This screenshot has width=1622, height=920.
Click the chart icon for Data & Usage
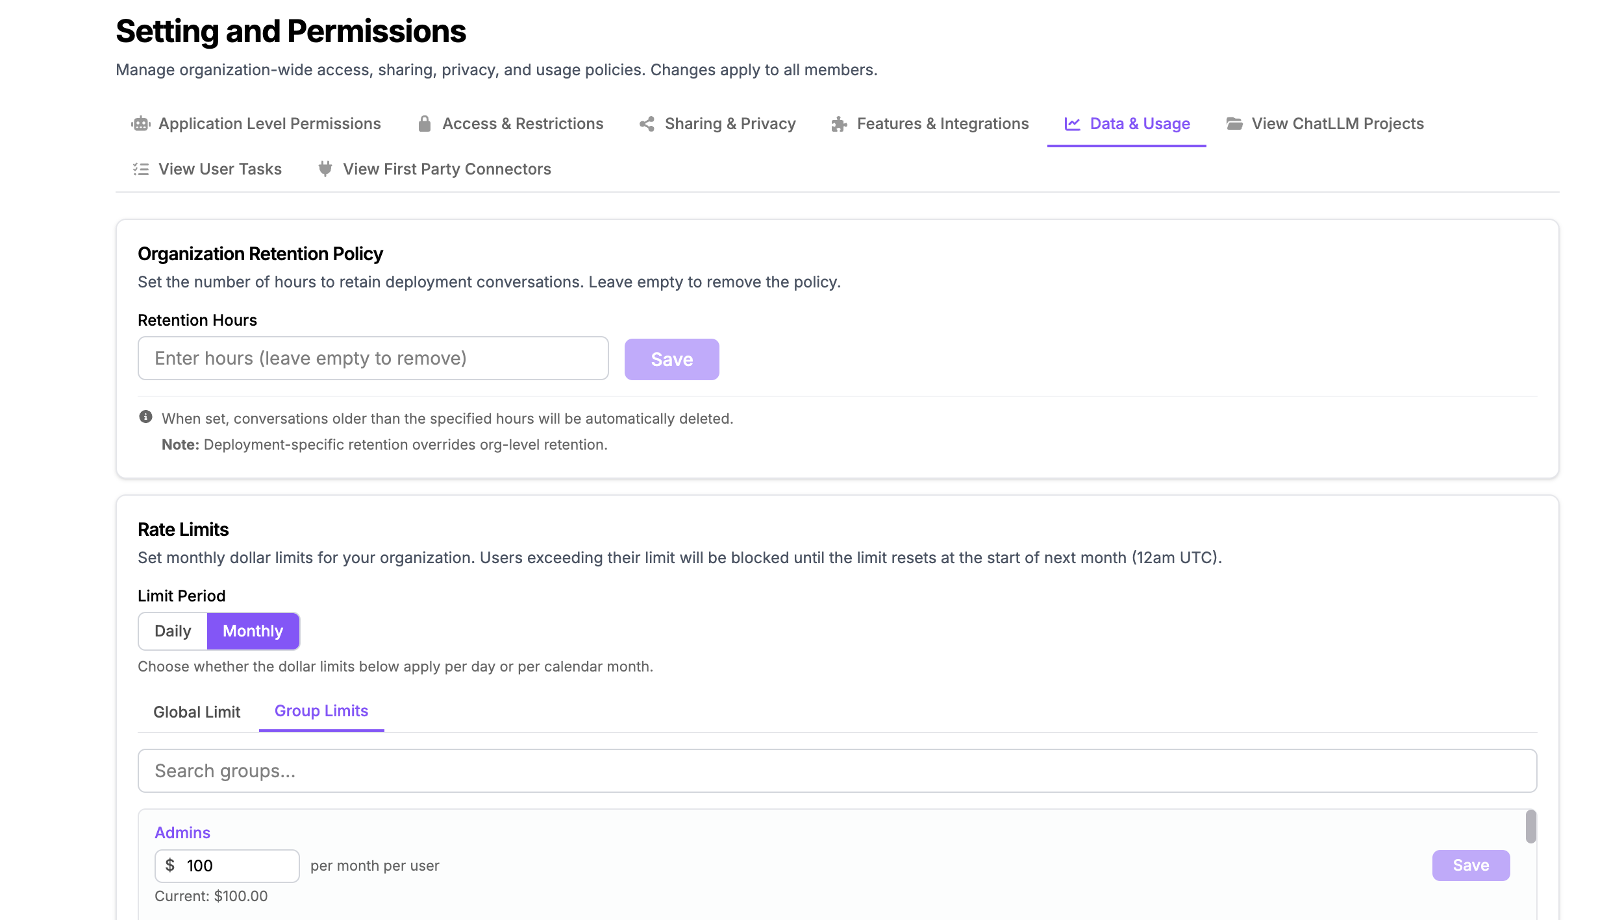tap(1073, 124)
